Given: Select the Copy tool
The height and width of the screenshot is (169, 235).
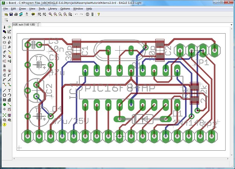Looking at the screenshot, I should click(x=9, y=37).
